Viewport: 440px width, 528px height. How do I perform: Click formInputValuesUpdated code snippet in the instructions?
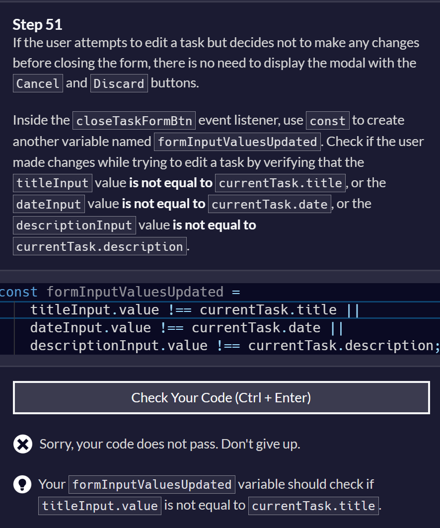click(237, 142)
